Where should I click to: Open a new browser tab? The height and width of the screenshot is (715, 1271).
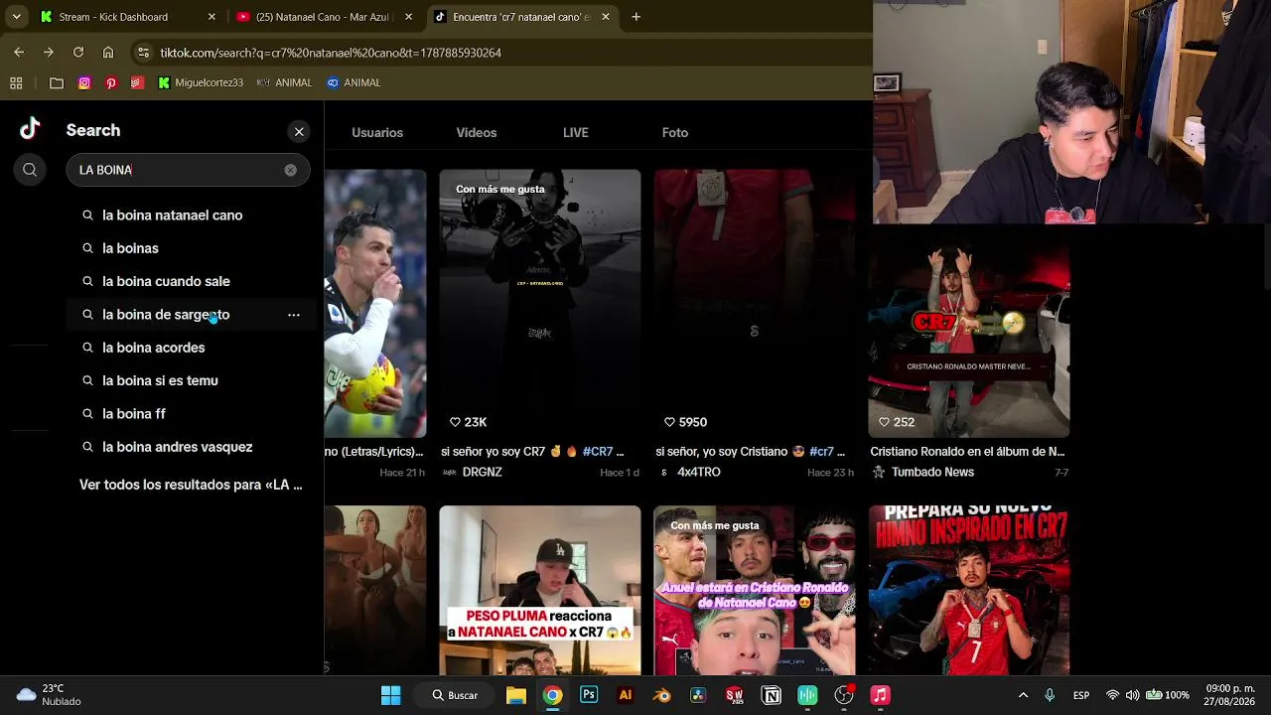(635, 17)
